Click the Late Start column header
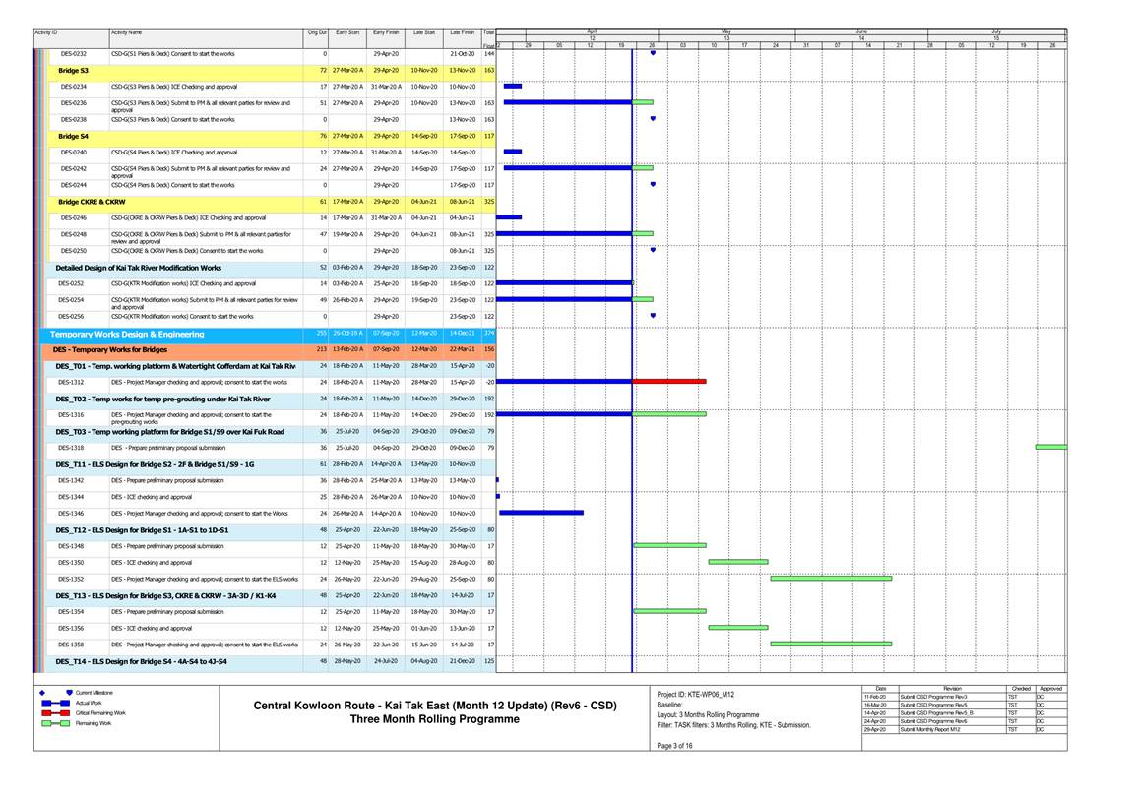This screenshot has width=1131, height=799. (x=423, y=32)
